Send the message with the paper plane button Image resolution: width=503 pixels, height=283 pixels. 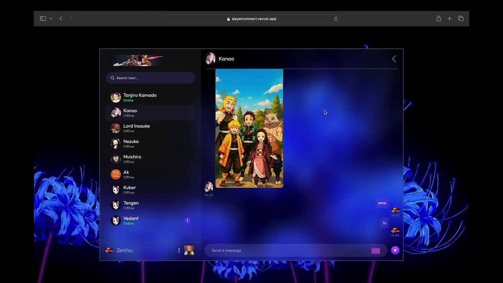click(x=395, y=250)
